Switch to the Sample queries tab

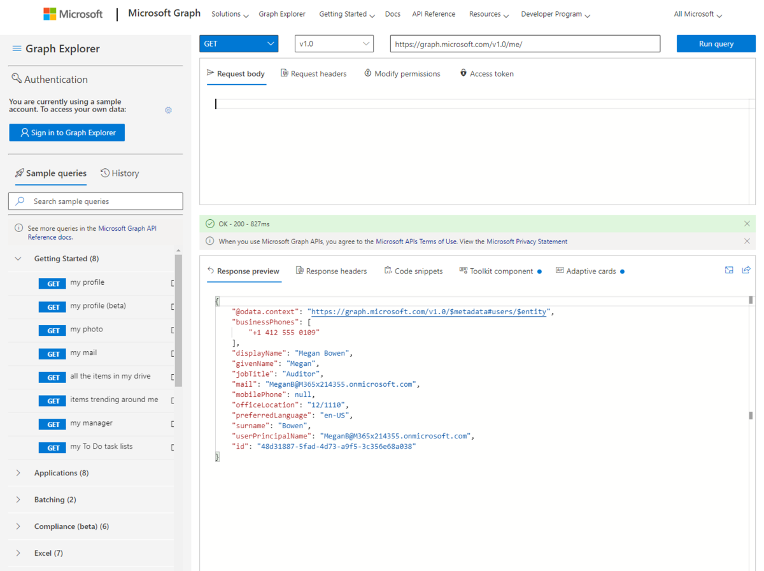click(51, 173)
